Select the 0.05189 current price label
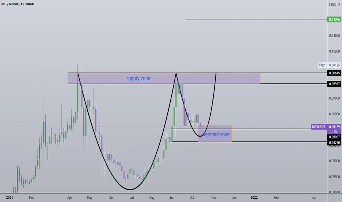Viewport: 342px width, 202px height. click(x=334, y=127)
